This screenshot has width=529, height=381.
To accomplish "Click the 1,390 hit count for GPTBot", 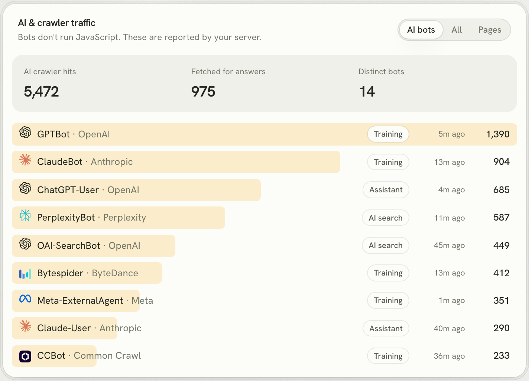I will [498, 134].
